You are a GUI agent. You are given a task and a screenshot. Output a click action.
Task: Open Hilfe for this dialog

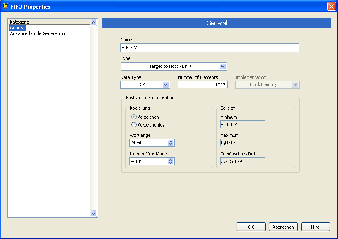pos(316,227)
